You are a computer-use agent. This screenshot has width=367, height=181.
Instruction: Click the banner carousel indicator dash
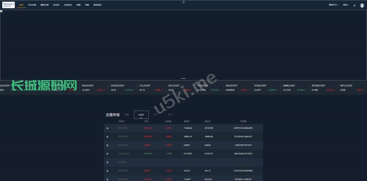click(x=183, y=78)
